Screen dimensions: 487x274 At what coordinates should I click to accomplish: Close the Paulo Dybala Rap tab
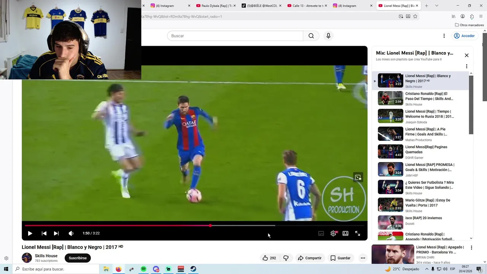tap(235, 6)
